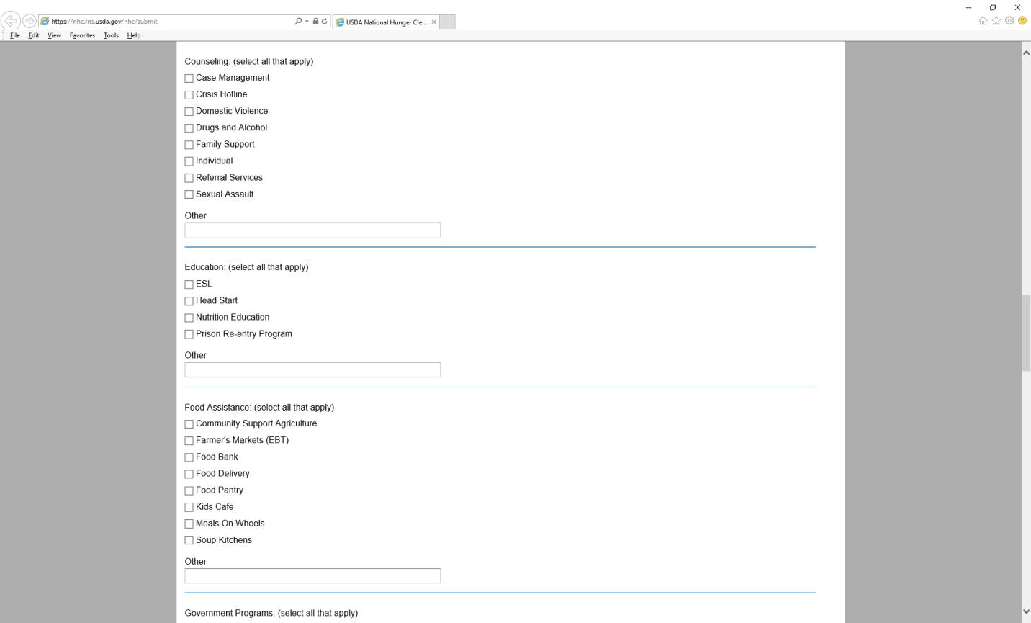Image resolution: width=1031 pixels, height=623 pixels.
Task: Open the Favorites menu
Action: click(82, 35)
